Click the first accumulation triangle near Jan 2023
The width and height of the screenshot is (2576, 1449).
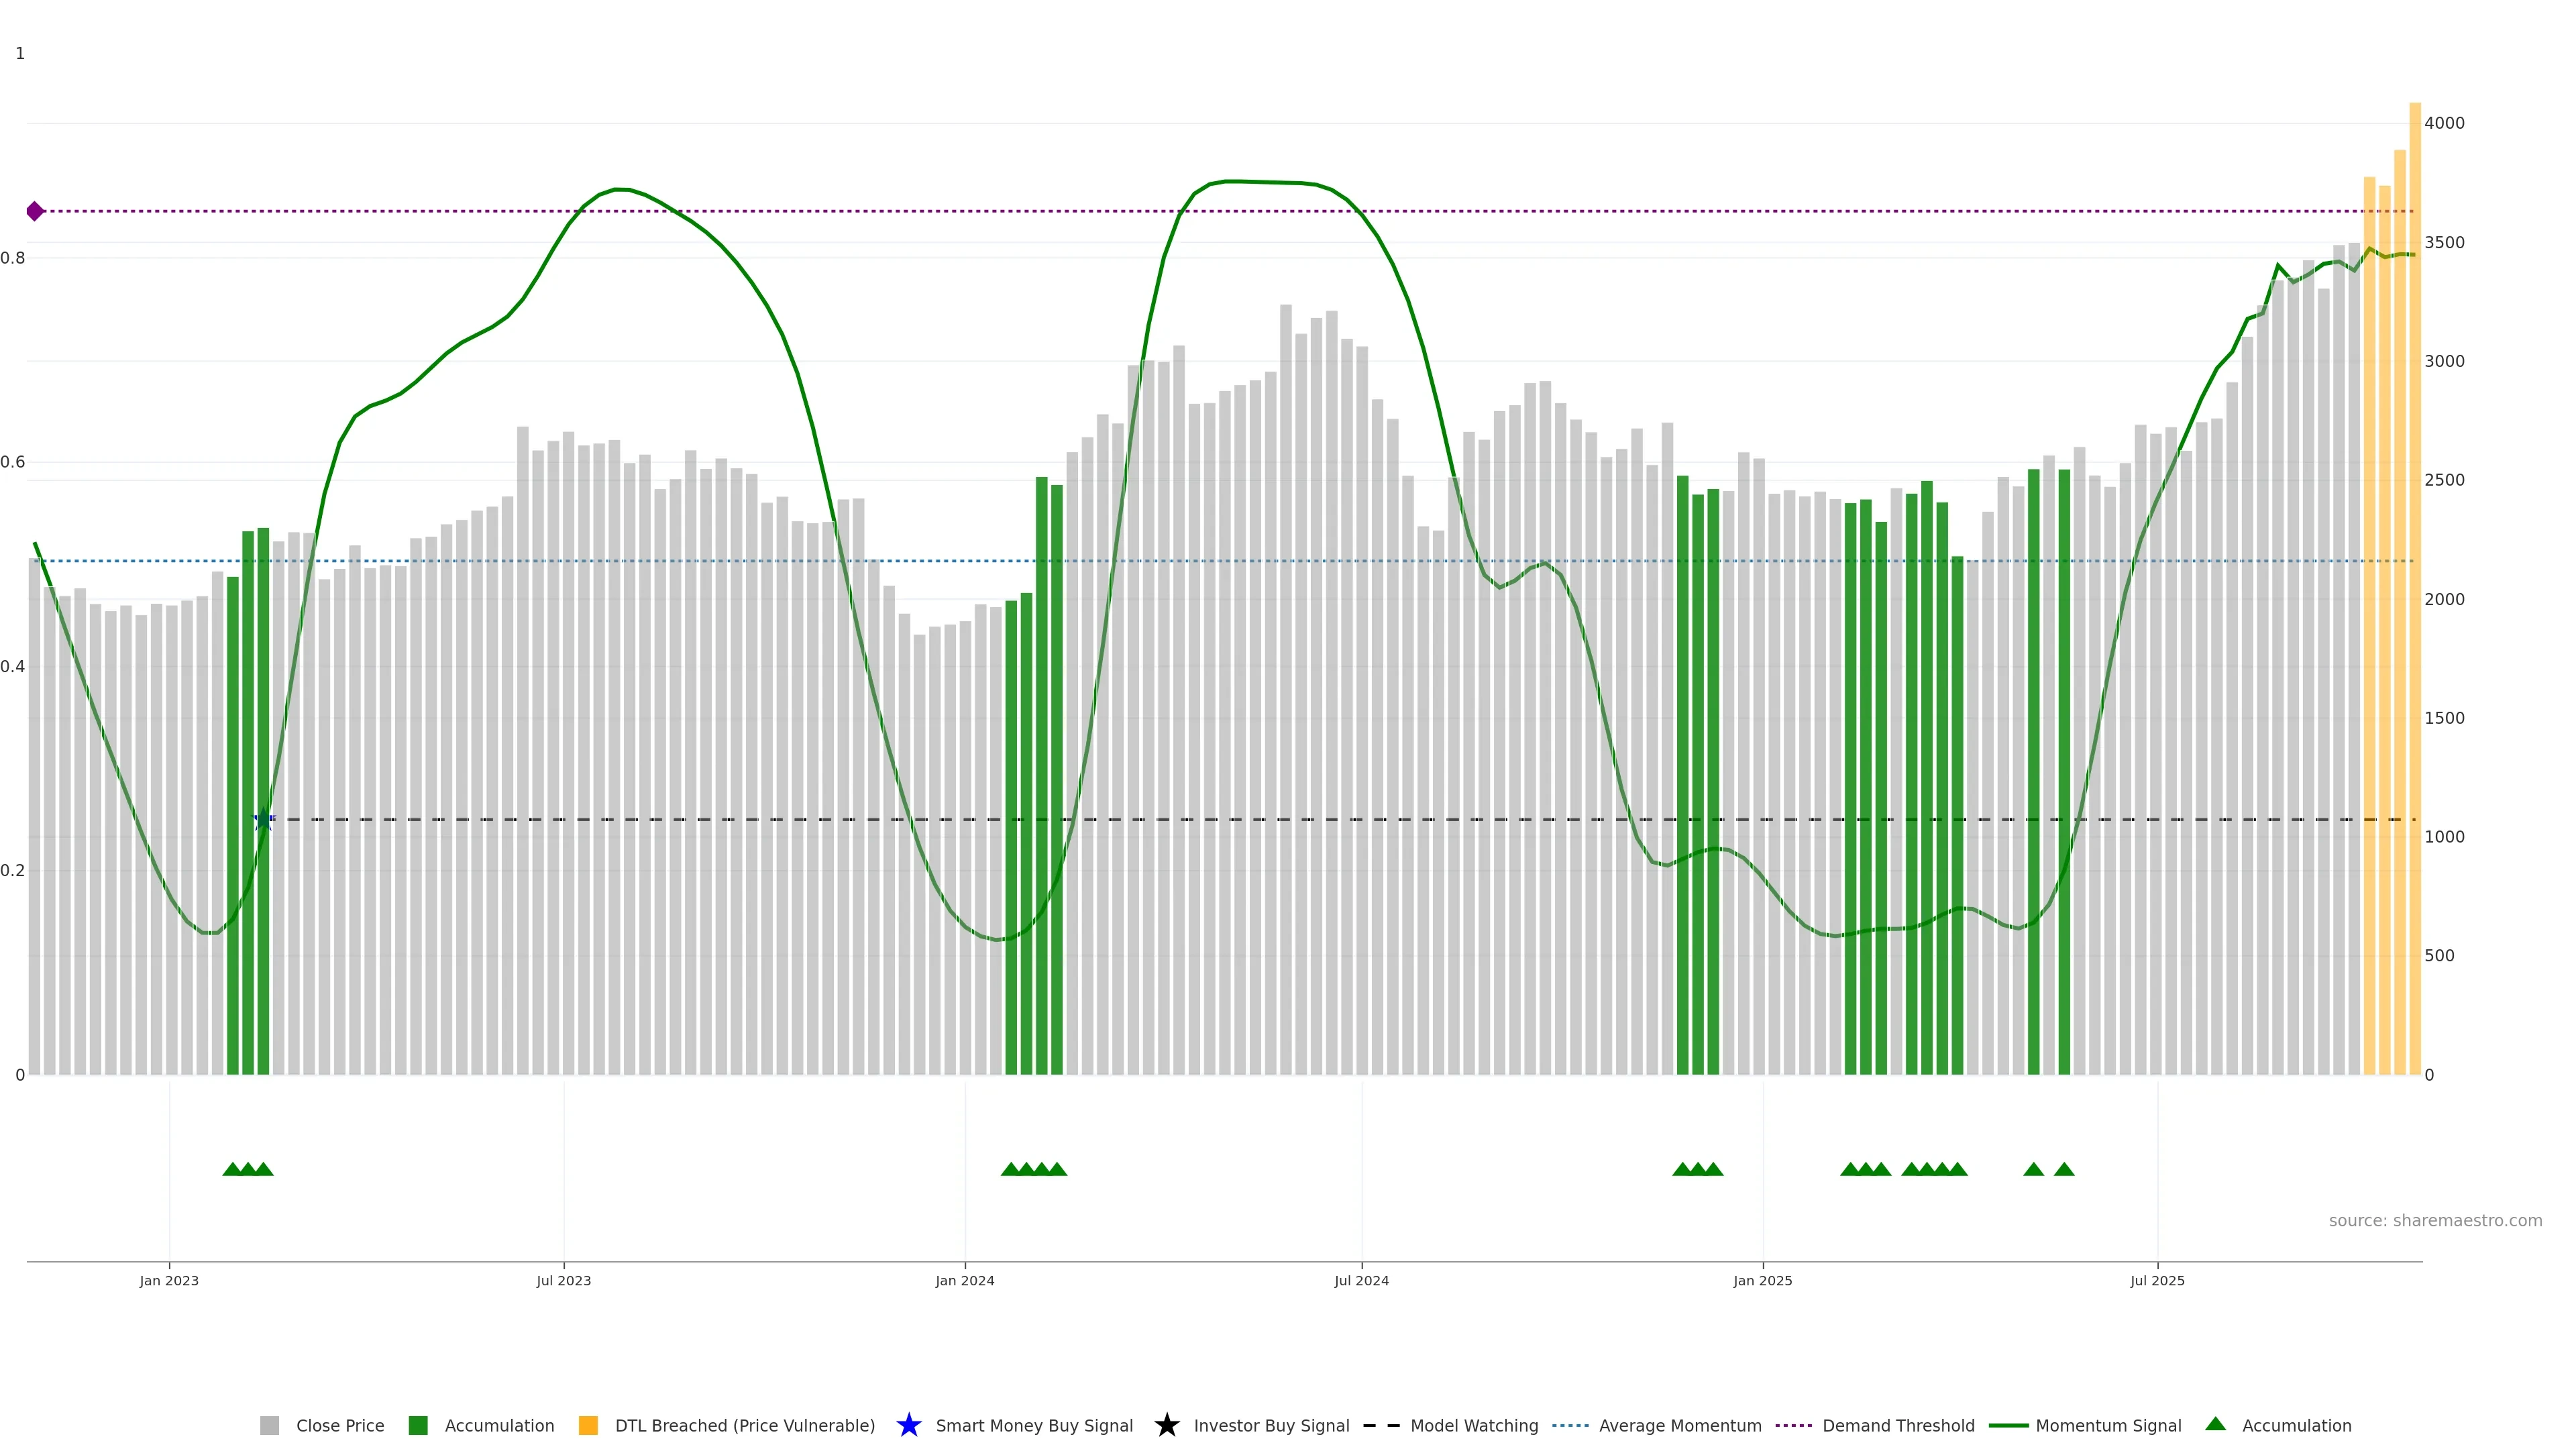tap(232, 1169)
